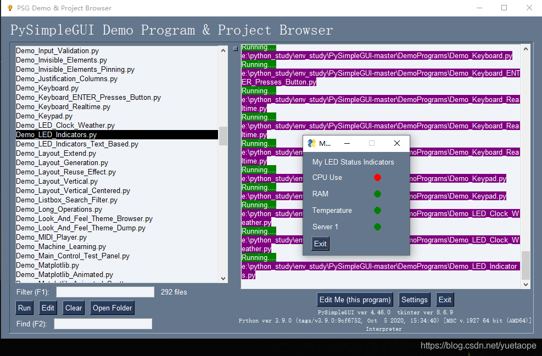Select Demo_Keyboard_Realtime.py
The image size is (542, 356).
click(117, 107)
